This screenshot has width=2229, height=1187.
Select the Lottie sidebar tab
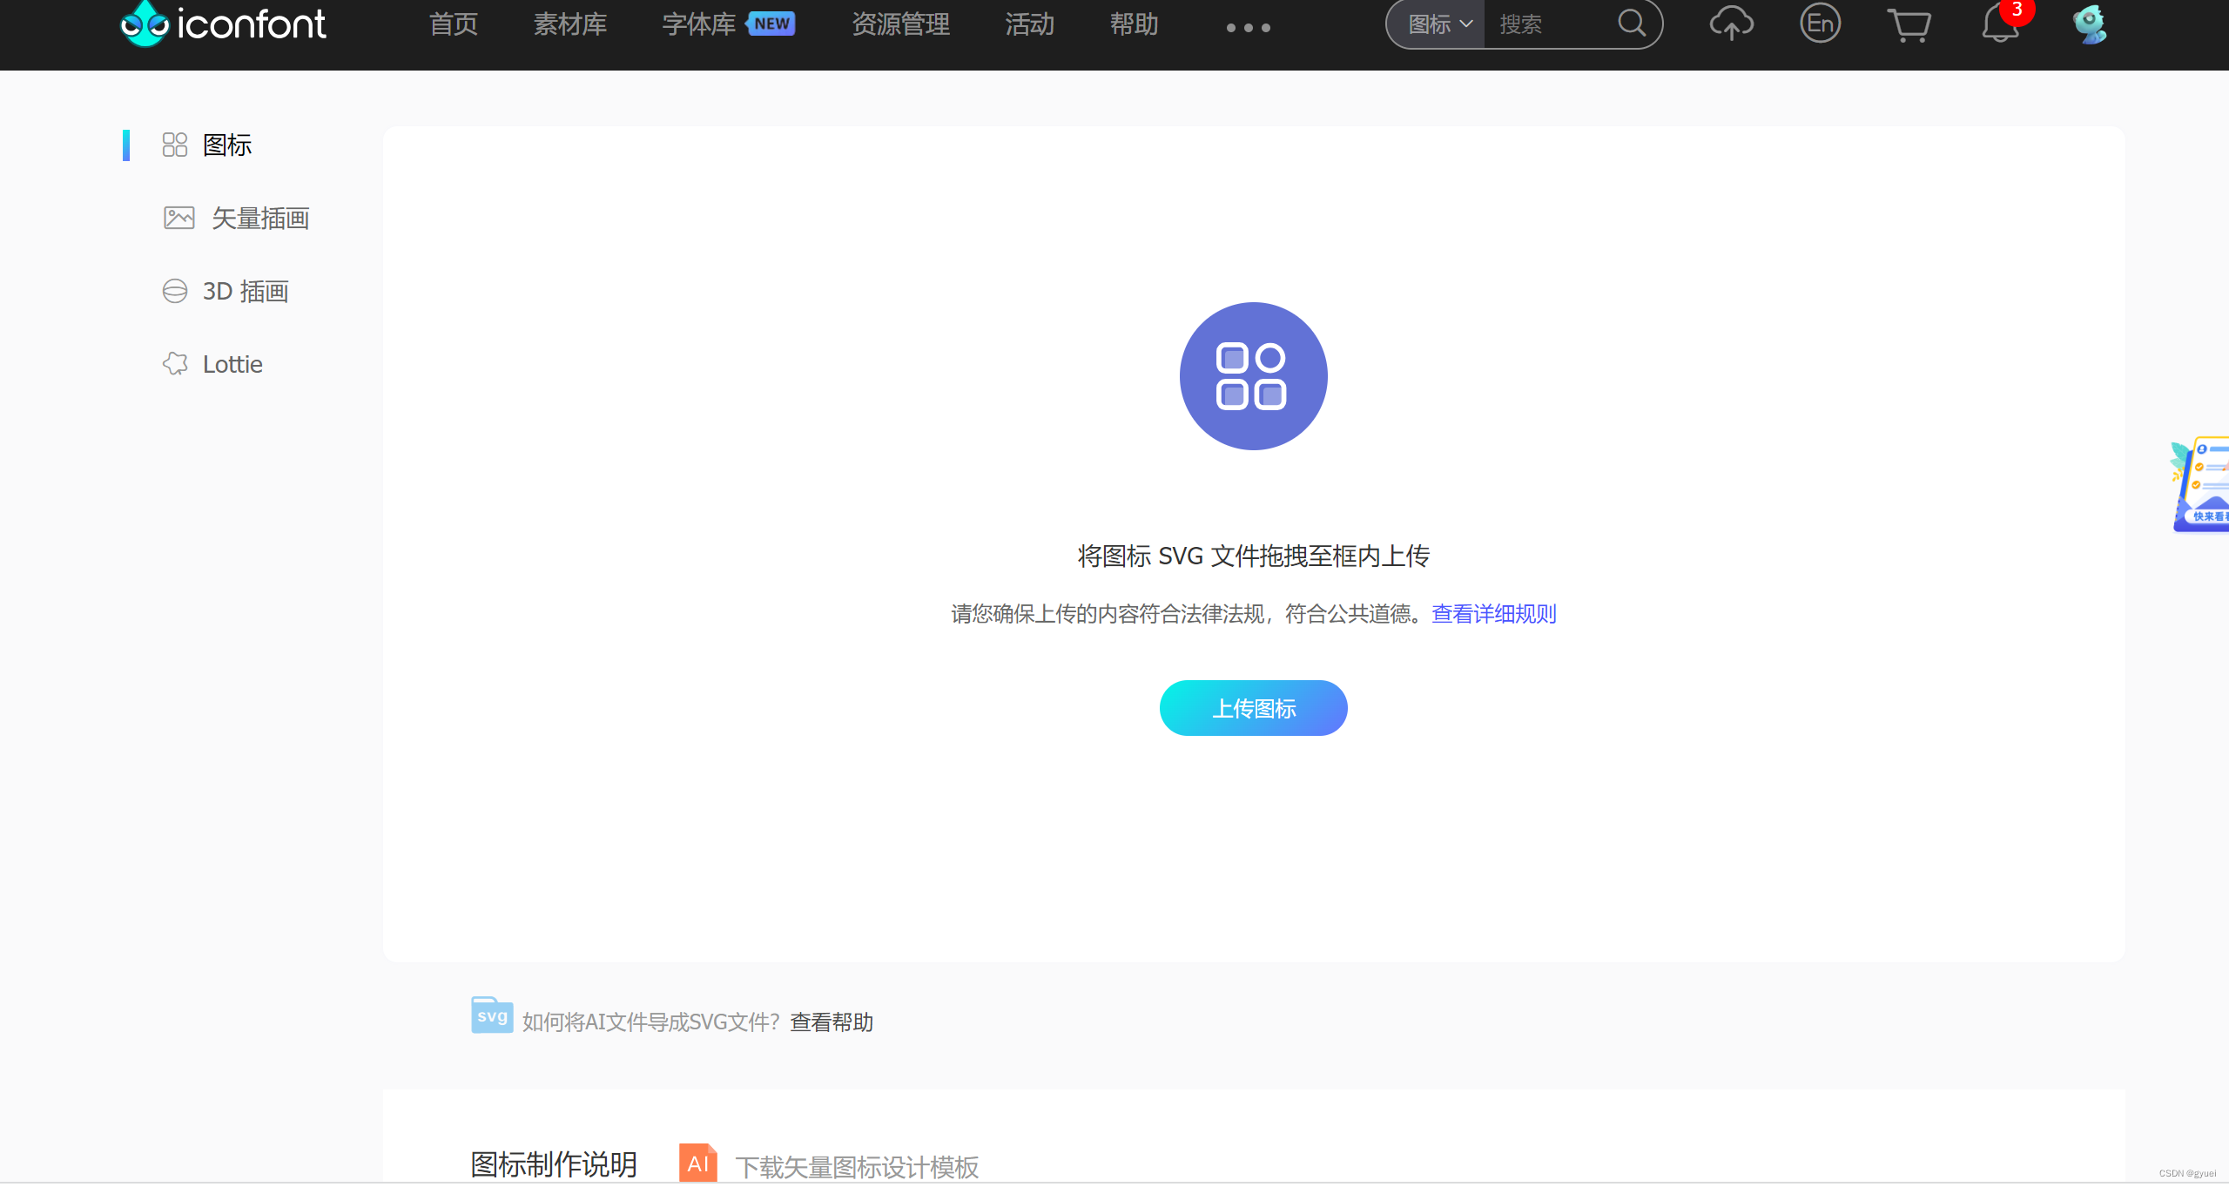(232, 365)
